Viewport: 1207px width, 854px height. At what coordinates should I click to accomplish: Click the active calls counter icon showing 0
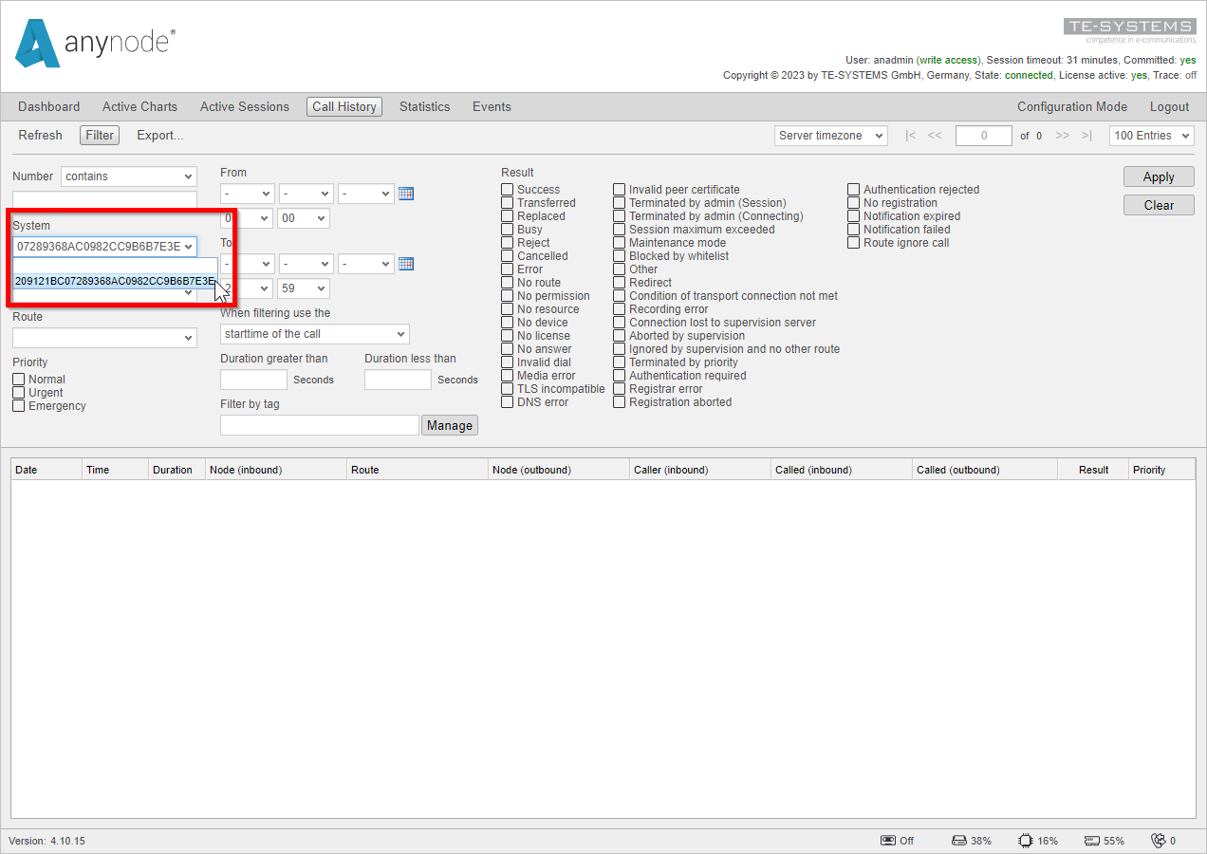1162,841
